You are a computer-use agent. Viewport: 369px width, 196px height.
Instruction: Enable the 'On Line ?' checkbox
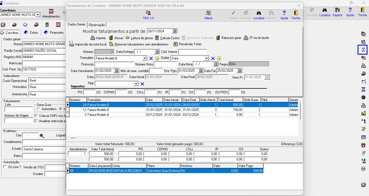click(x=5, y=167)
